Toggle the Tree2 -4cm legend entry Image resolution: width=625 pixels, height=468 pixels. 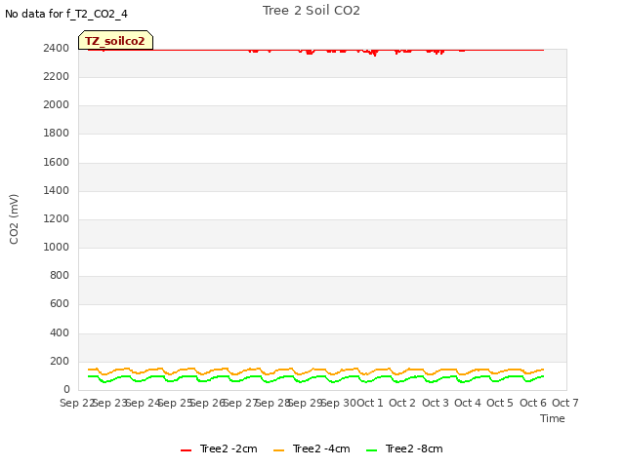point(312,448)
